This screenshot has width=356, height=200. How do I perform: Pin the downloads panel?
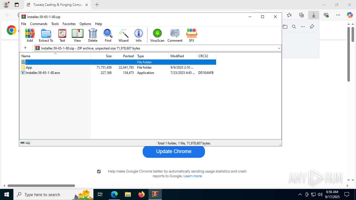312,27
